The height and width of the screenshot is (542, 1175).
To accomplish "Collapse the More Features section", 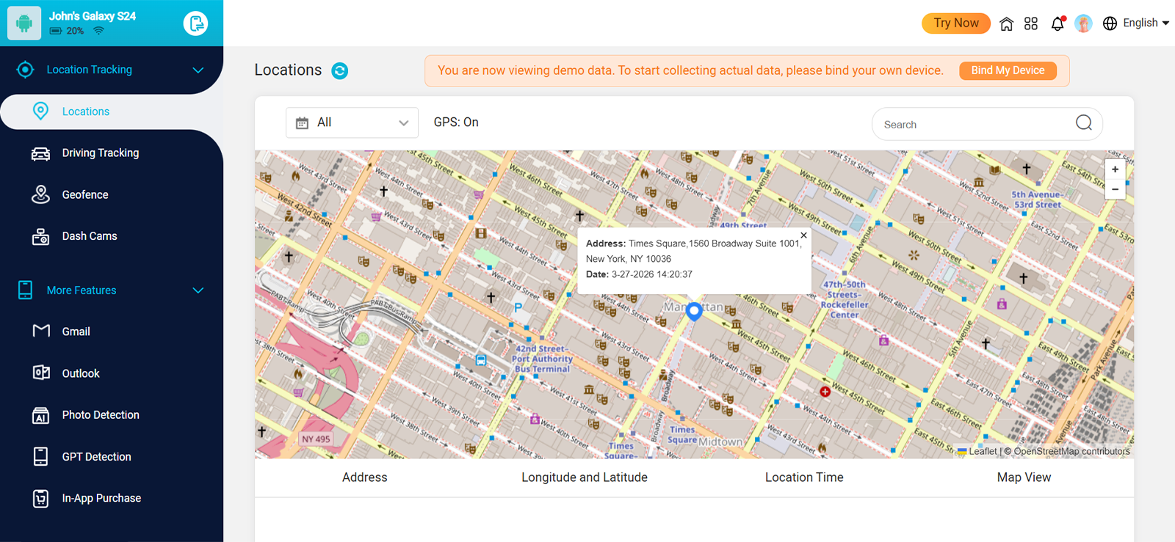I will (198, 290).
